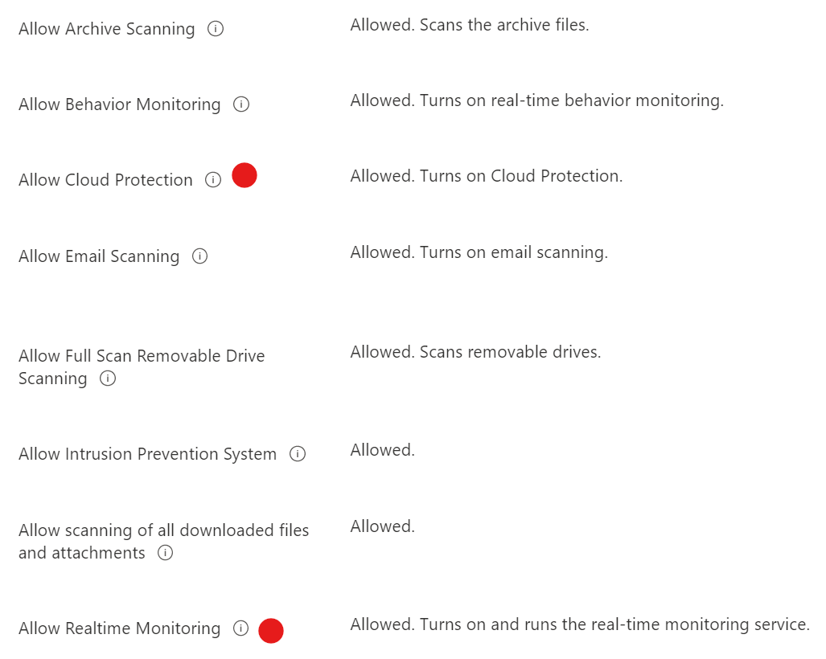Select the Allow Archive Scanning setting label

pyautogui.click(x=107, y=29)
